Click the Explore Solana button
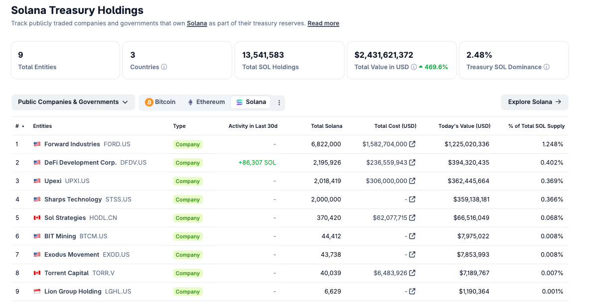 pos(534,102)
